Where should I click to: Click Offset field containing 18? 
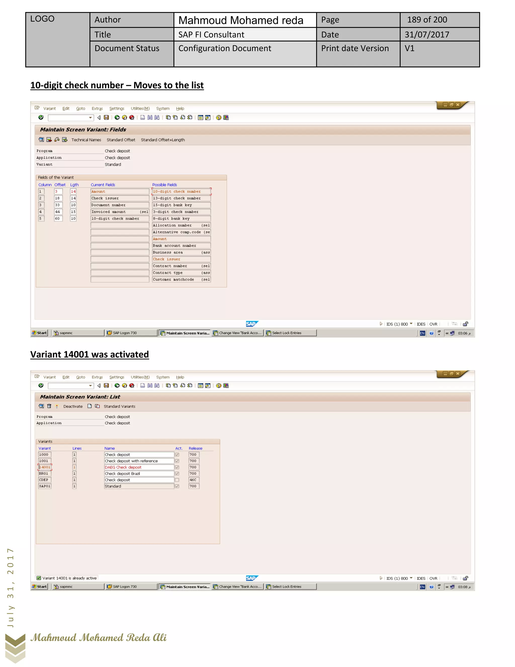coord(58,198)
